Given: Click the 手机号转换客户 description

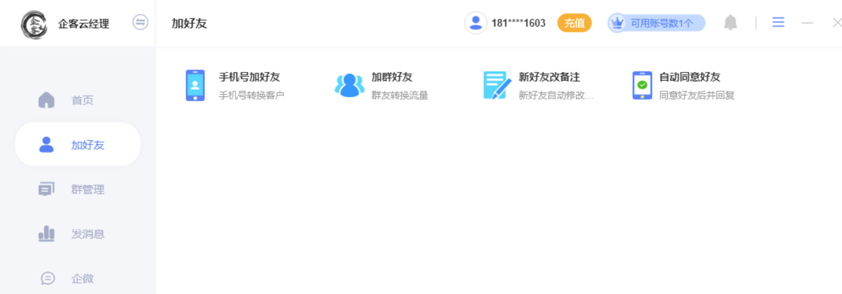Looking at the screenshot, I should tap(251, 96).
